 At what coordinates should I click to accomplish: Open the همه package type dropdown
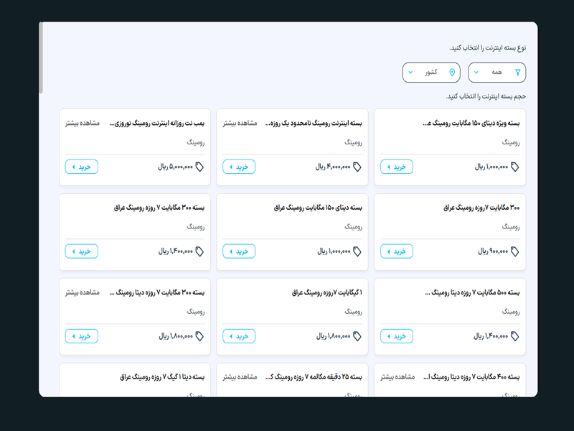[497, 73]
